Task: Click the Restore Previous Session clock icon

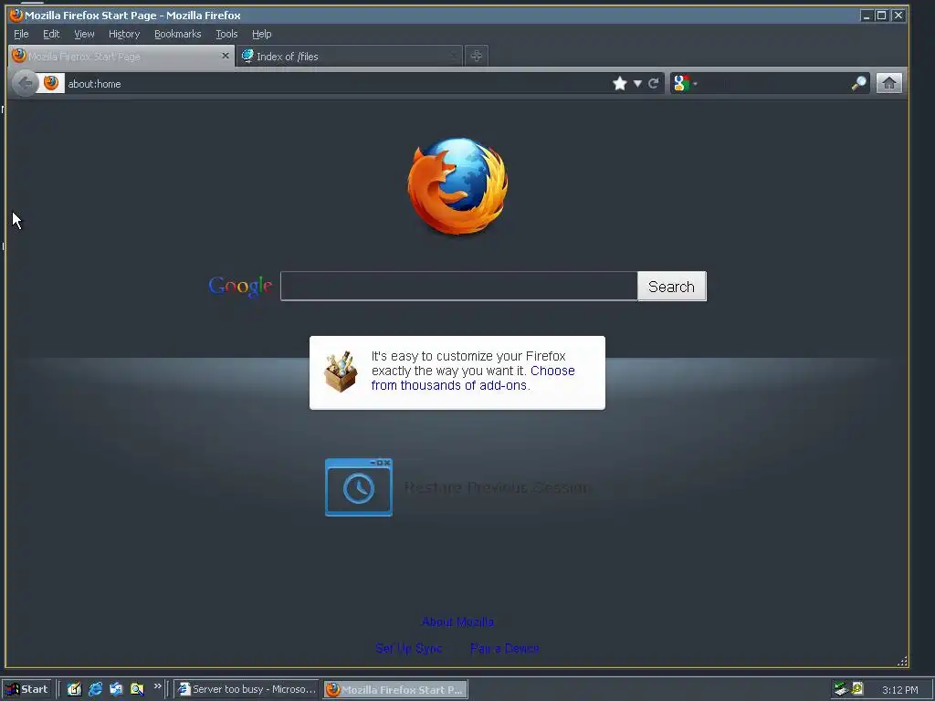Action: 358,487
